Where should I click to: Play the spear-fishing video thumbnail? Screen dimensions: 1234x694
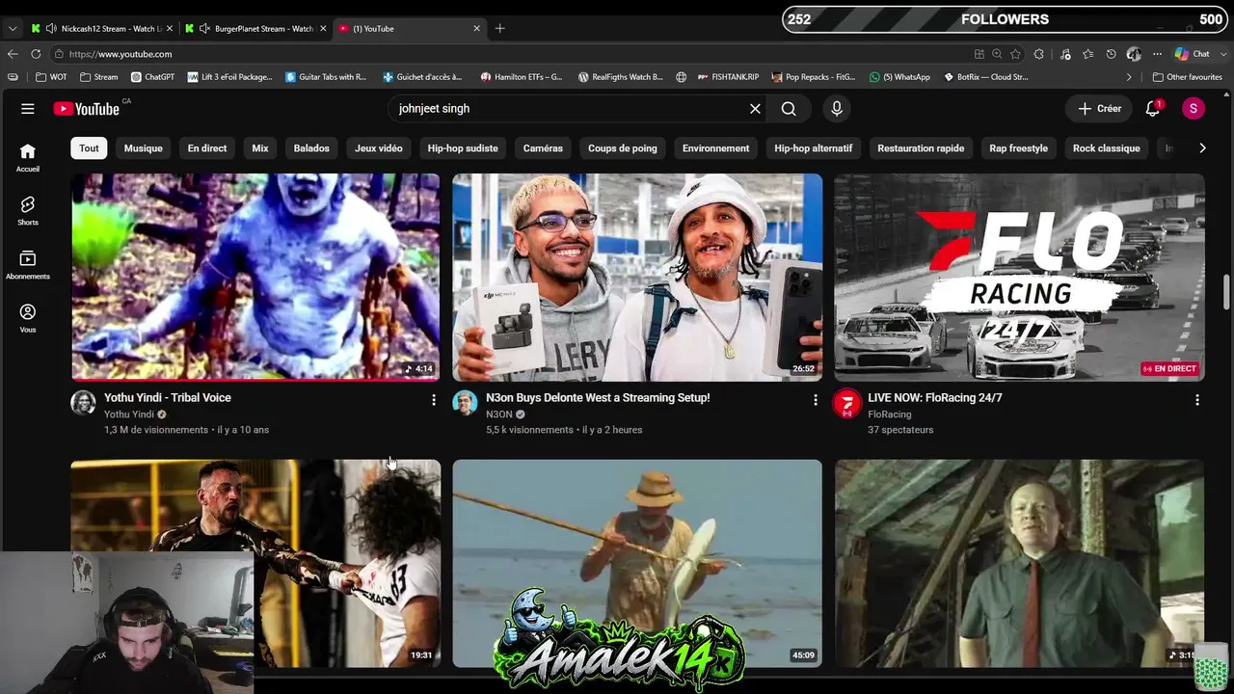coord(637,563)
